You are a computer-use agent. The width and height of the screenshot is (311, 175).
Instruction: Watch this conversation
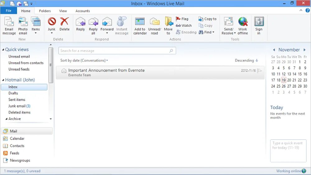click(x=184, y=25)
